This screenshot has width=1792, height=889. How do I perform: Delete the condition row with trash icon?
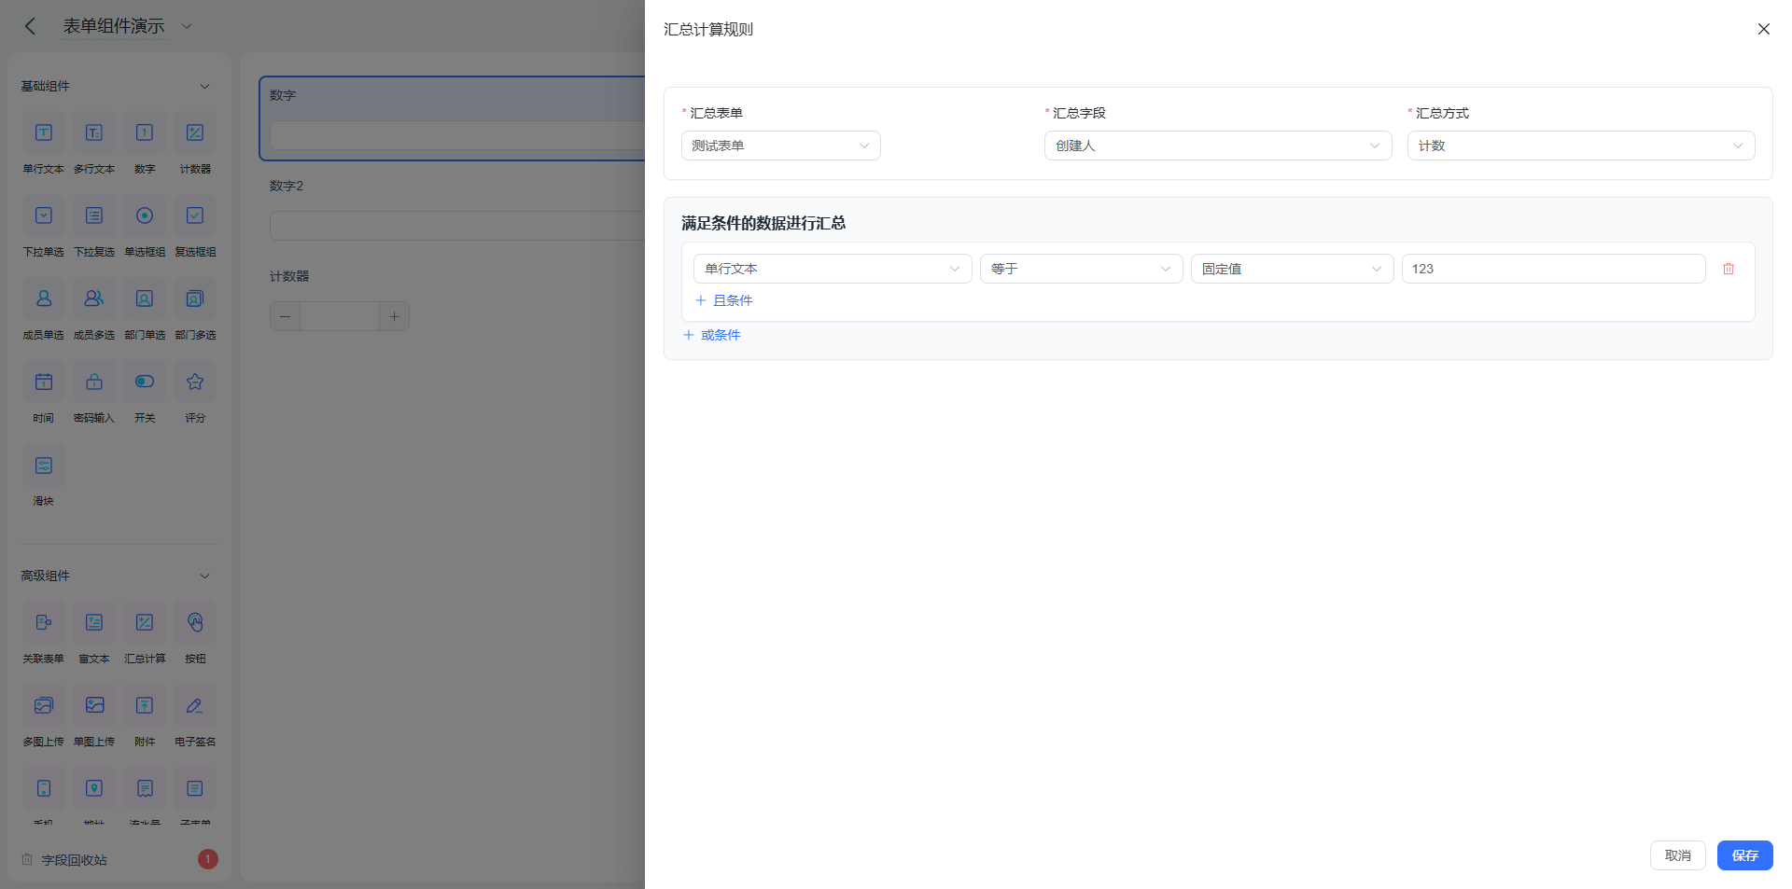point(1728,269)
